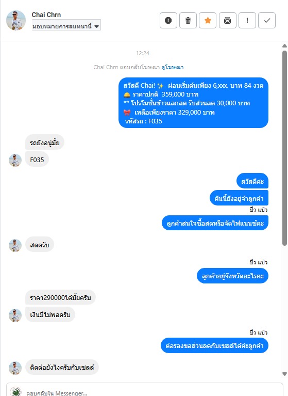Mark conversation as spam with the exclamation-circle icon
288x396 pixels.
[168, 21]
